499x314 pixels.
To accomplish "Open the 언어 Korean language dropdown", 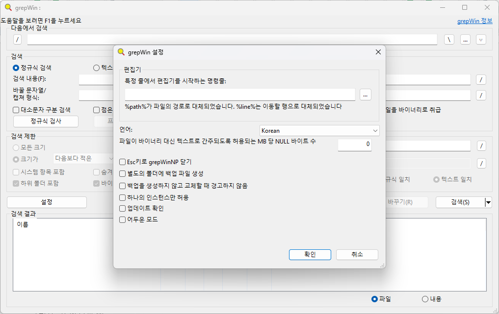I will click(x=319, y=131).
